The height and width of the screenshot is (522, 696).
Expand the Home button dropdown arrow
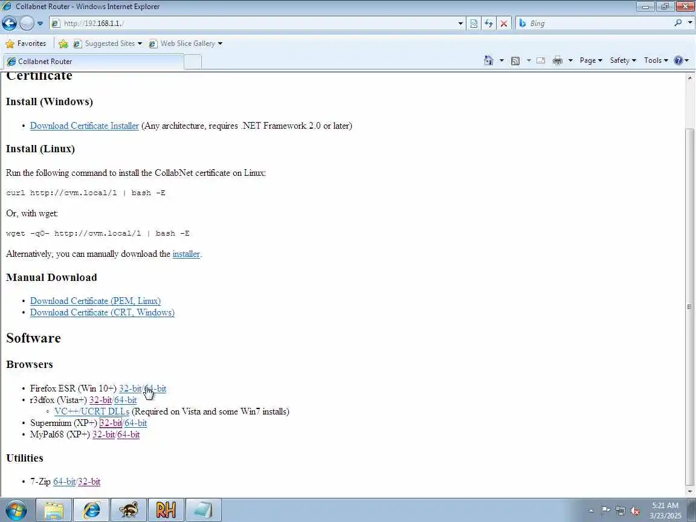pyautogui.click(x=501, y=60)
